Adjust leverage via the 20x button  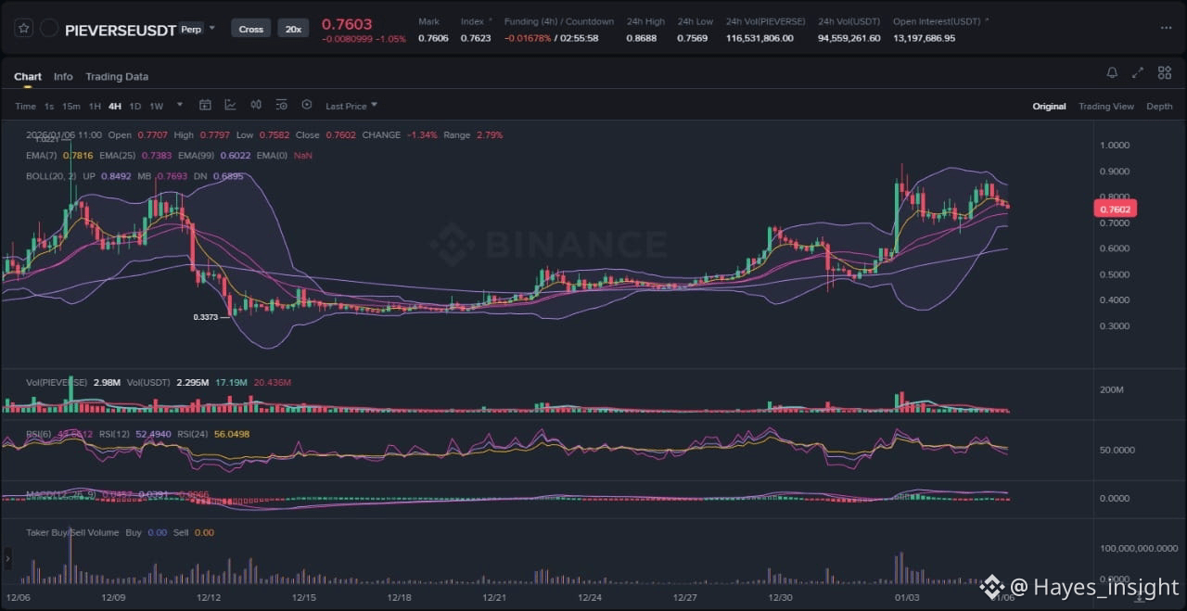point(293,29)
